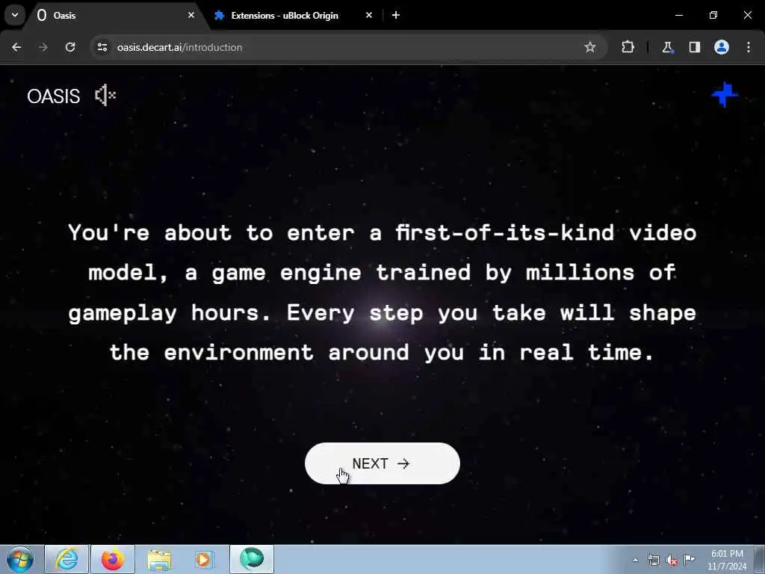Switch to the Oasis tab
Viewport: 765px width, 574px height.
point(112,16)
